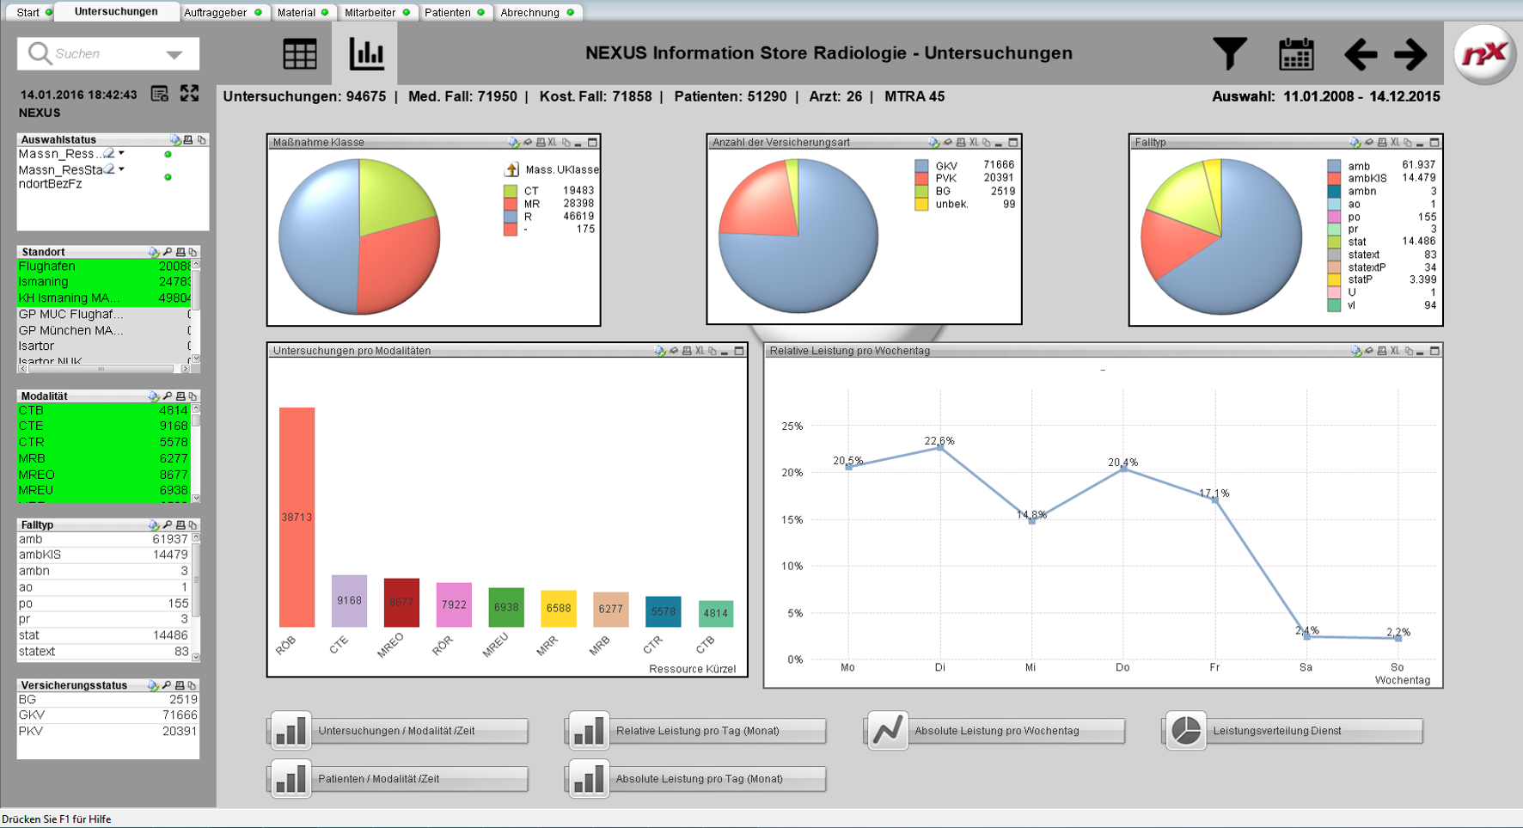Click the list-clear icon beside the timestamp
This screenshot has height=828, width=1523.
(x=160, y=94)
